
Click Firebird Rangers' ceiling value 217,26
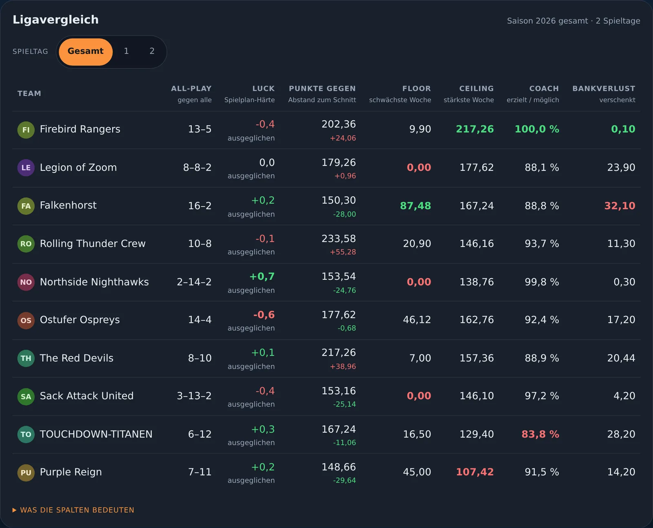coord(475,129)
